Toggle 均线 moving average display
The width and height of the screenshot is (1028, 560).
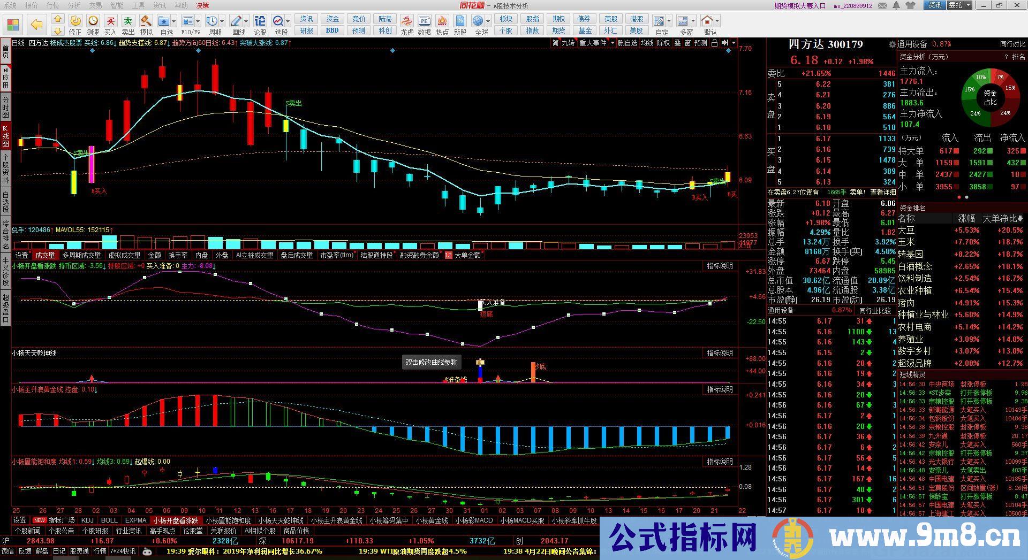click(x=647, y=43)
